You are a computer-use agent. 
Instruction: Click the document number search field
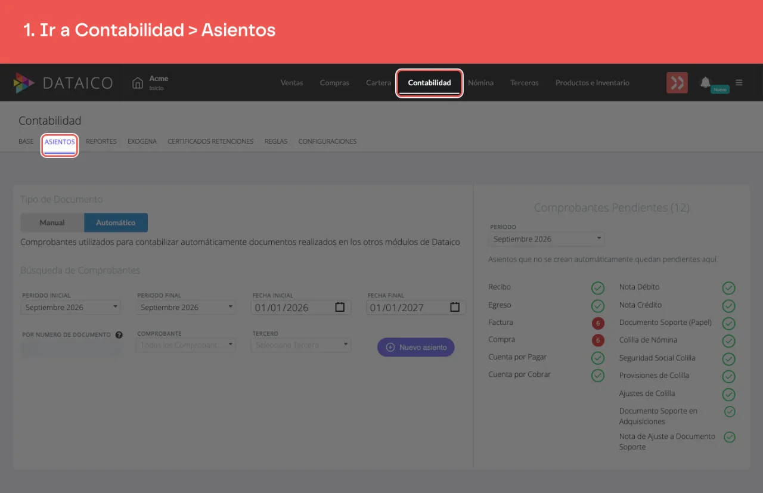72,349
